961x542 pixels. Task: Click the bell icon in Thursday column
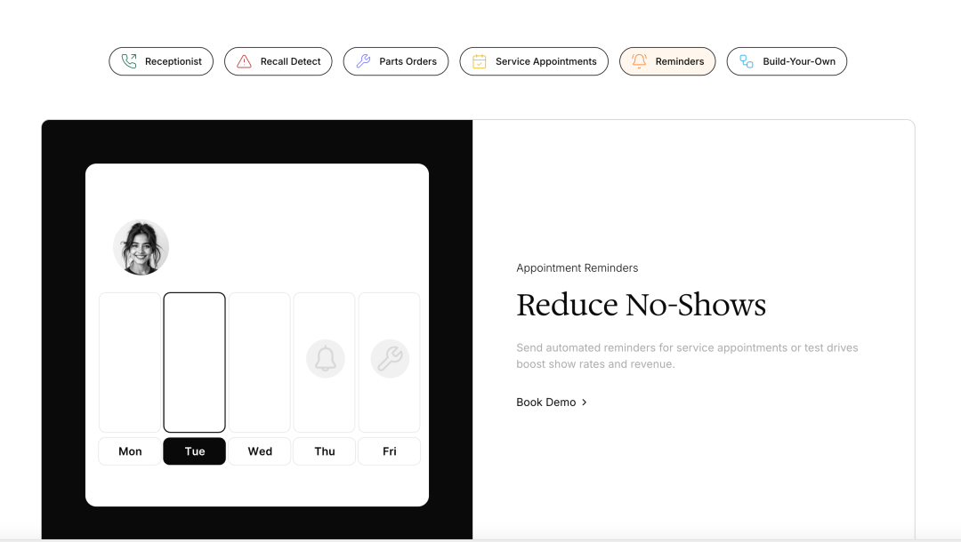coord(326,359)
